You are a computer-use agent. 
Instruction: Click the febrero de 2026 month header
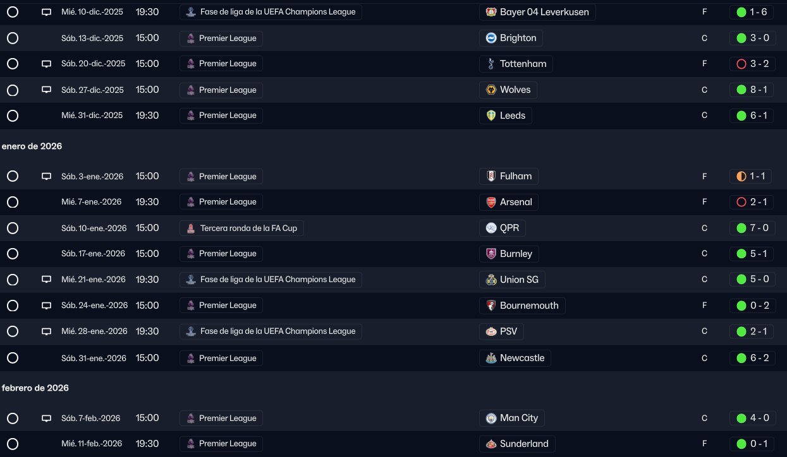35,388
